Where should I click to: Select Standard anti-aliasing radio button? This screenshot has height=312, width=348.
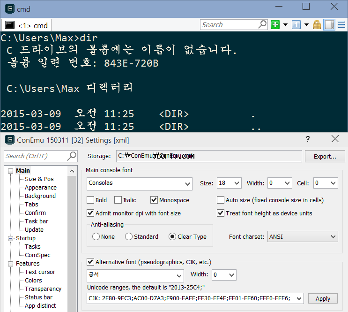click(x=129, y=236)
